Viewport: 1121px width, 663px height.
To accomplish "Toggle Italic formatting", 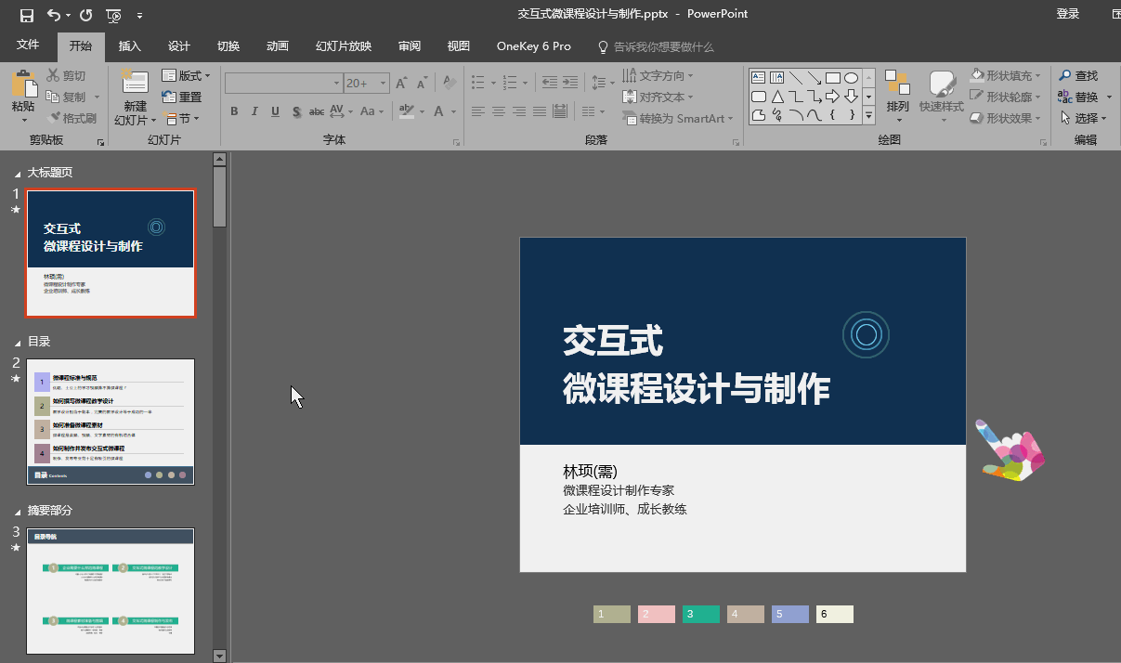I will pyautogui.click(x=254, y=111).
